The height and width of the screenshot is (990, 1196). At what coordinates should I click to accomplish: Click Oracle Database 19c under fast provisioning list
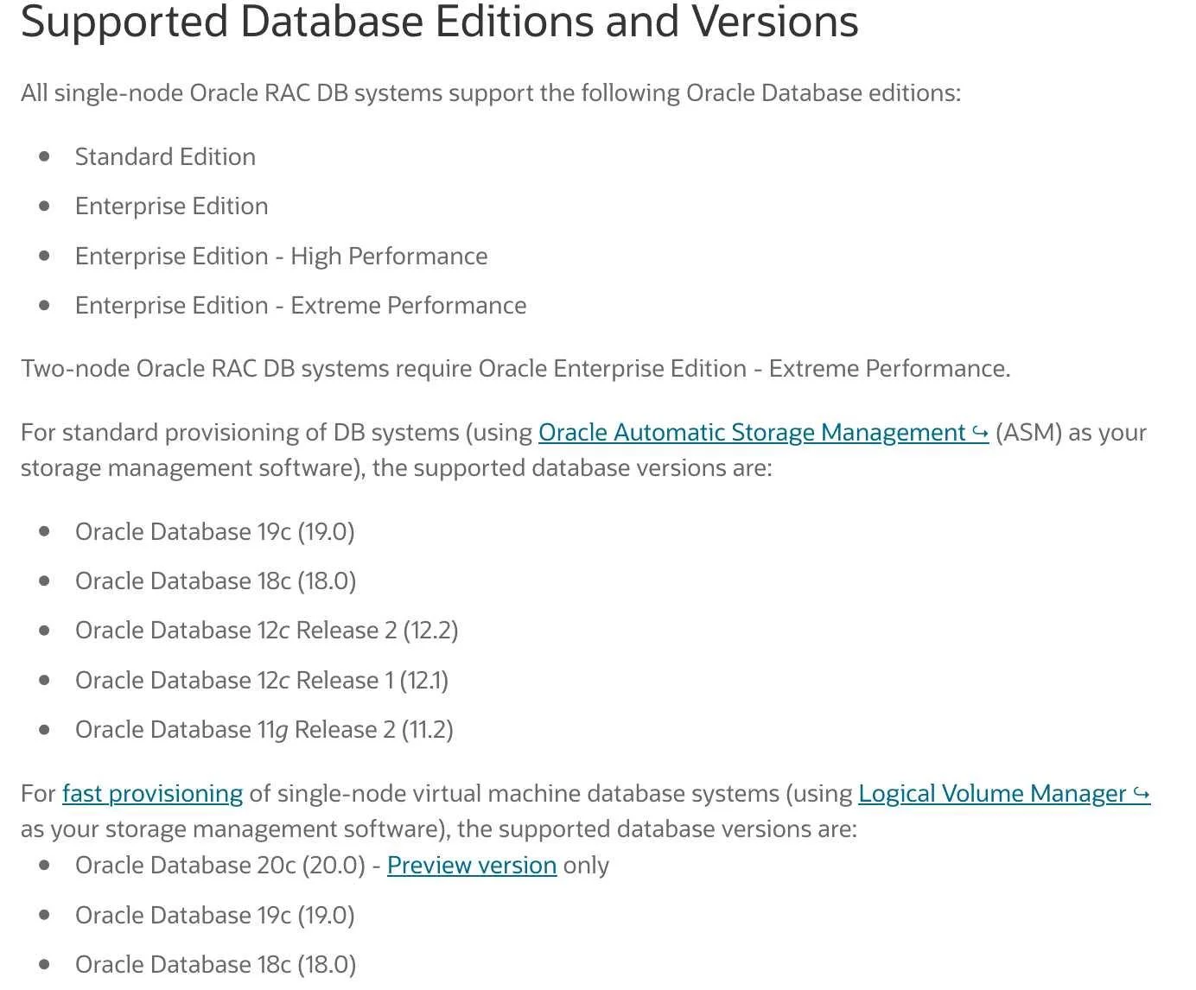[214, 915]
